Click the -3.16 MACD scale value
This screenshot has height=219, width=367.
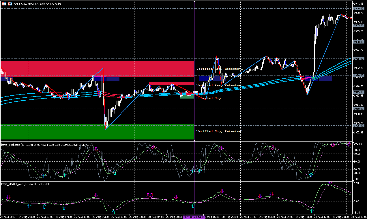point(357,213)
